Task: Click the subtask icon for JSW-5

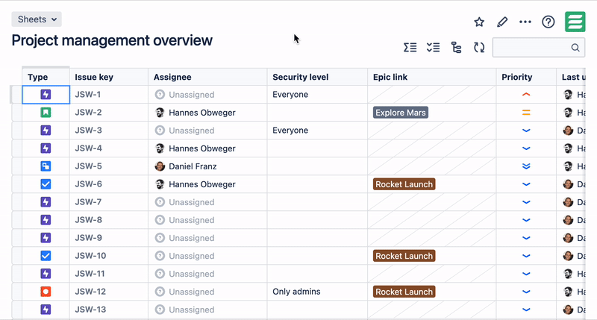Action: 46,166
